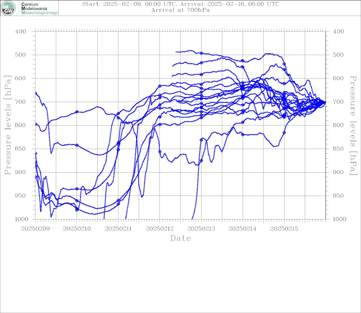Click the left axis 400 label

[x=20, y=32]
